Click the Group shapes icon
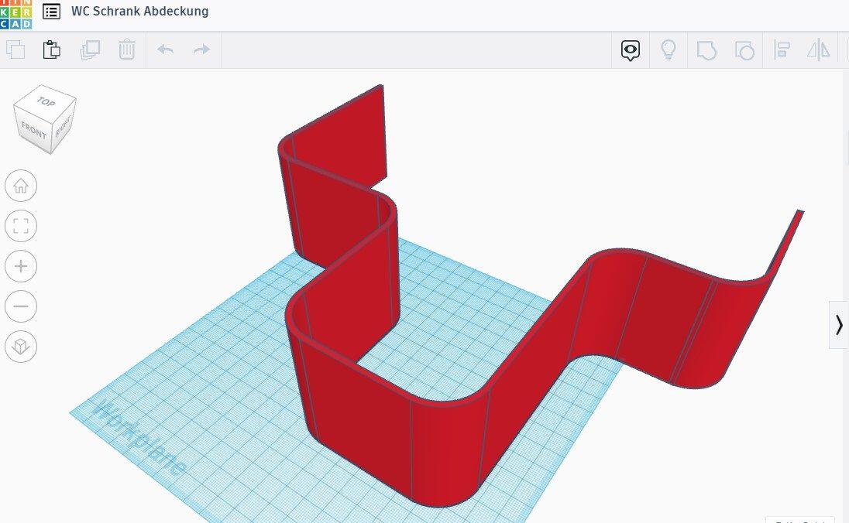This screenshot has width=849, height=523. [x=706, y=51]
